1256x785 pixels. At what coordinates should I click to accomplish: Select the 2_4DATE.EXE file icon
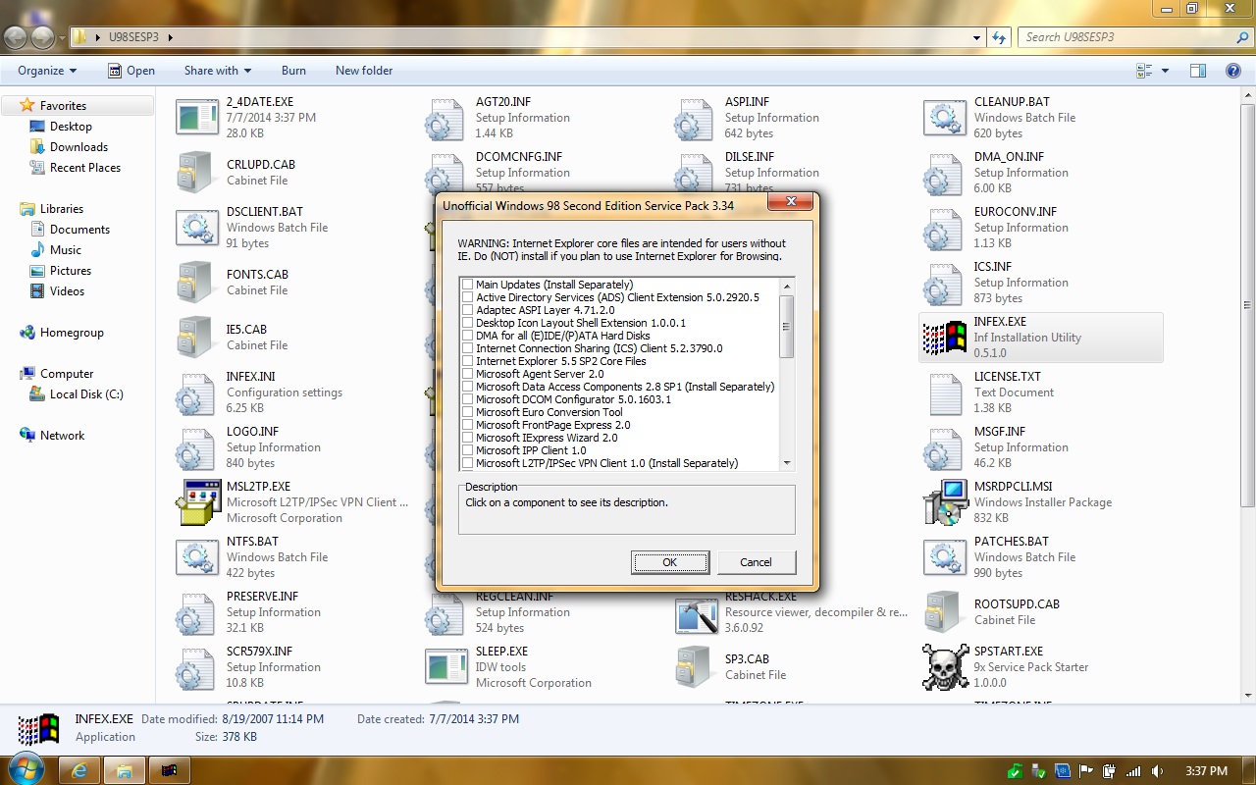(x=197, y=118)
